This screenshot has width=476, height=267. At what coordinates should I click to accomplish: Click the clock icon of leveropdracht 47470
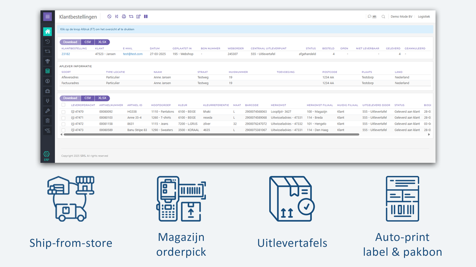point(73,112)
